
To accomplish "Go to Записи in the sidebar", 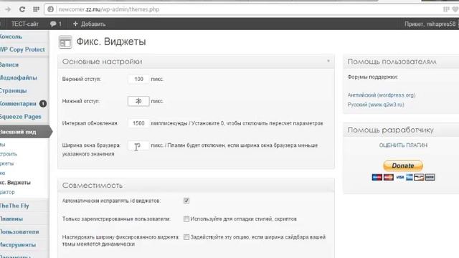I will click(9, 64).
